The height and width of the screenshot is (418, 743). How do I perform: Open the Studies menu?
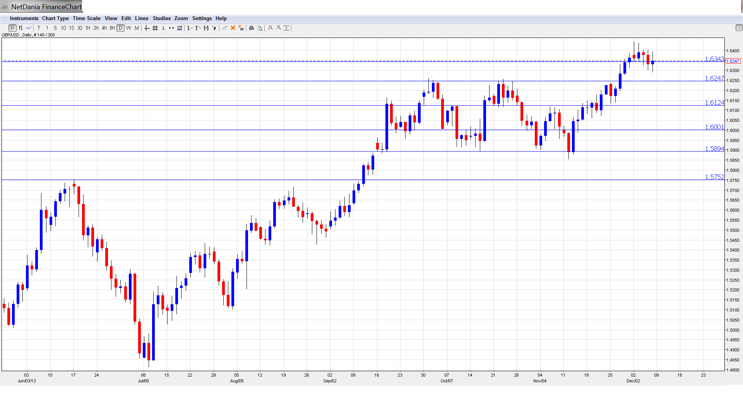click(x=161, y=18)
